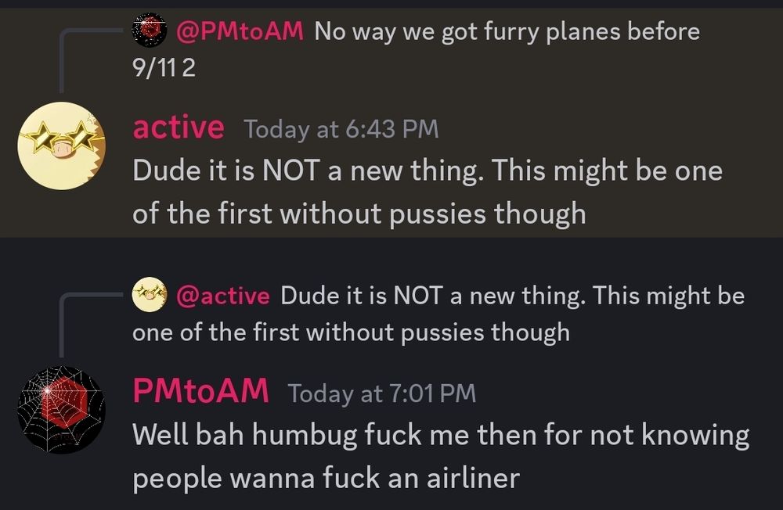Click the @PMtoAM mention in the reply preview
The height and width of the screenshot is (510, 783).
(x=240, y=31)
